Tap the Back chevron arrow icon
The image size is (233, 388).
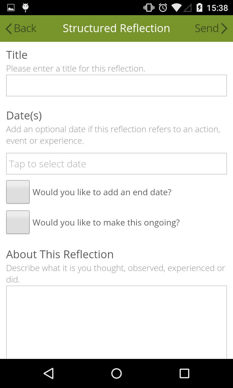(8, 28)
